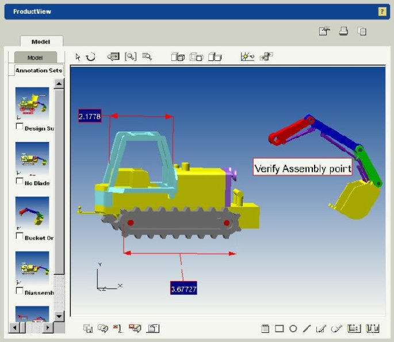The image size is (394, 342).
Task: Open the inner grey Model tab
Action: click(x=36, y=57)
